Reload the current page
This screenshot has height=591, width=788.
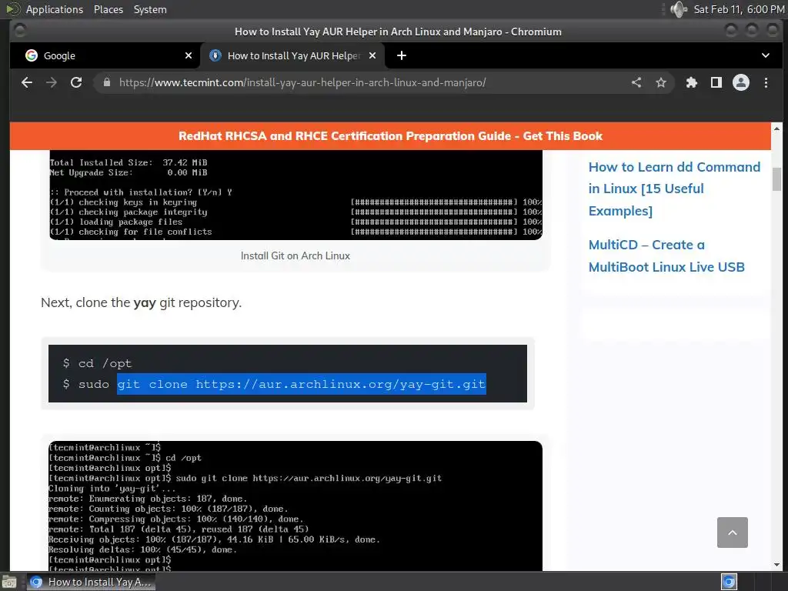tap(76, 82)
